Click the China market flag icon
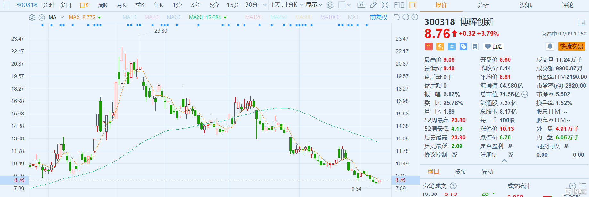 [x=428, y=46]
